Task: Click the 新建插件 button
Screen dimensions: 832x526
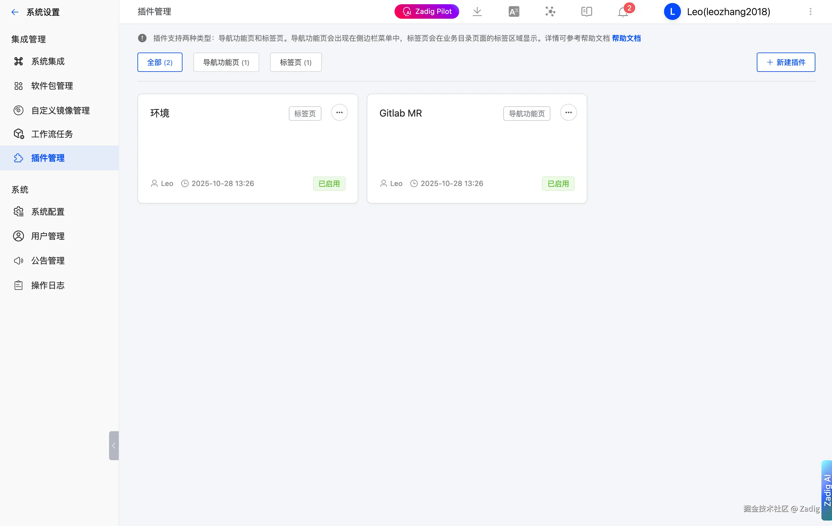Action: click(x=786, y=62)
